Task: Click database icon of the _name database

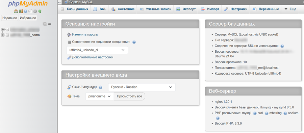Action: pyautogui.click(x=7, y=35)
